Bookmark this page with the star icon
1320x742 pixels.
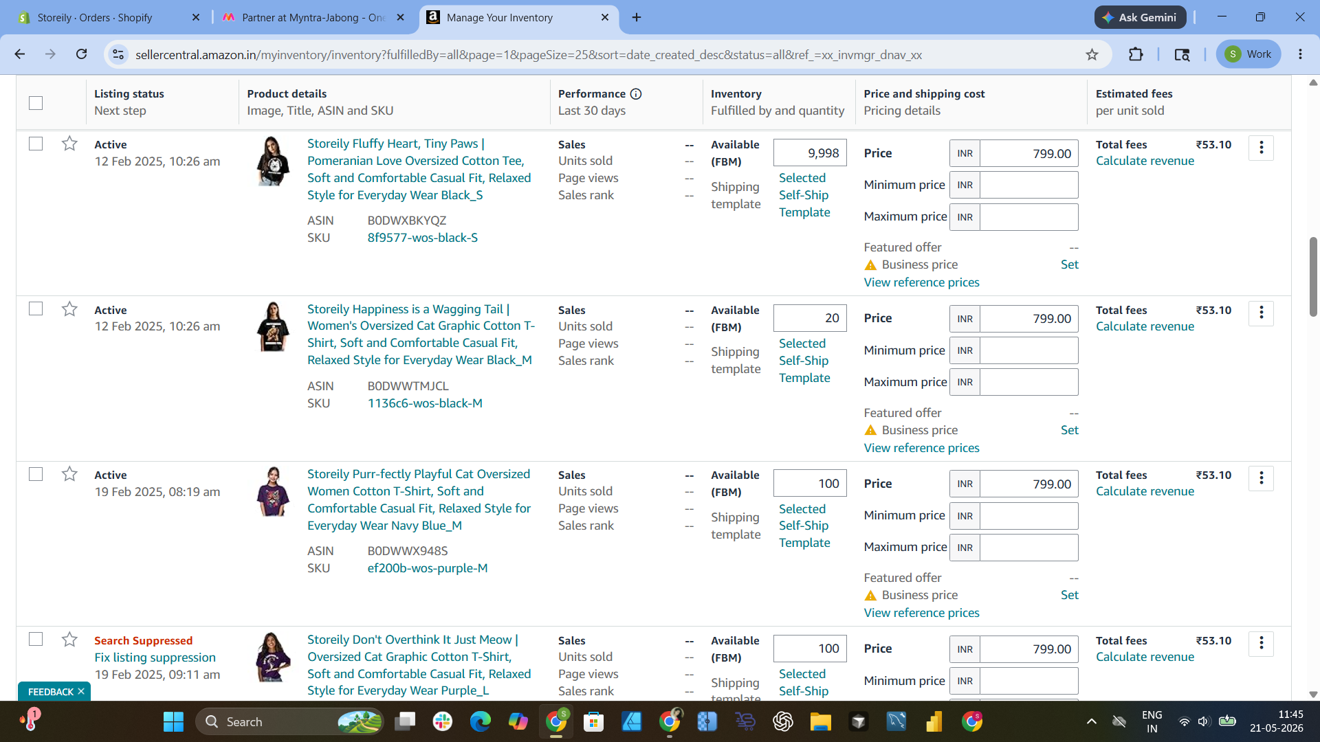(x=1092, y=54)
